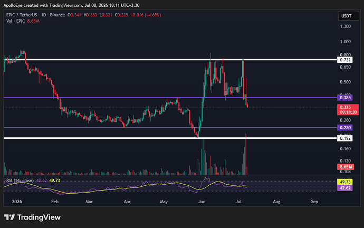Click the Mar label on time axis
Viewport: 364px width, 228px height.
pyautogui.click(x=89, y=202)
